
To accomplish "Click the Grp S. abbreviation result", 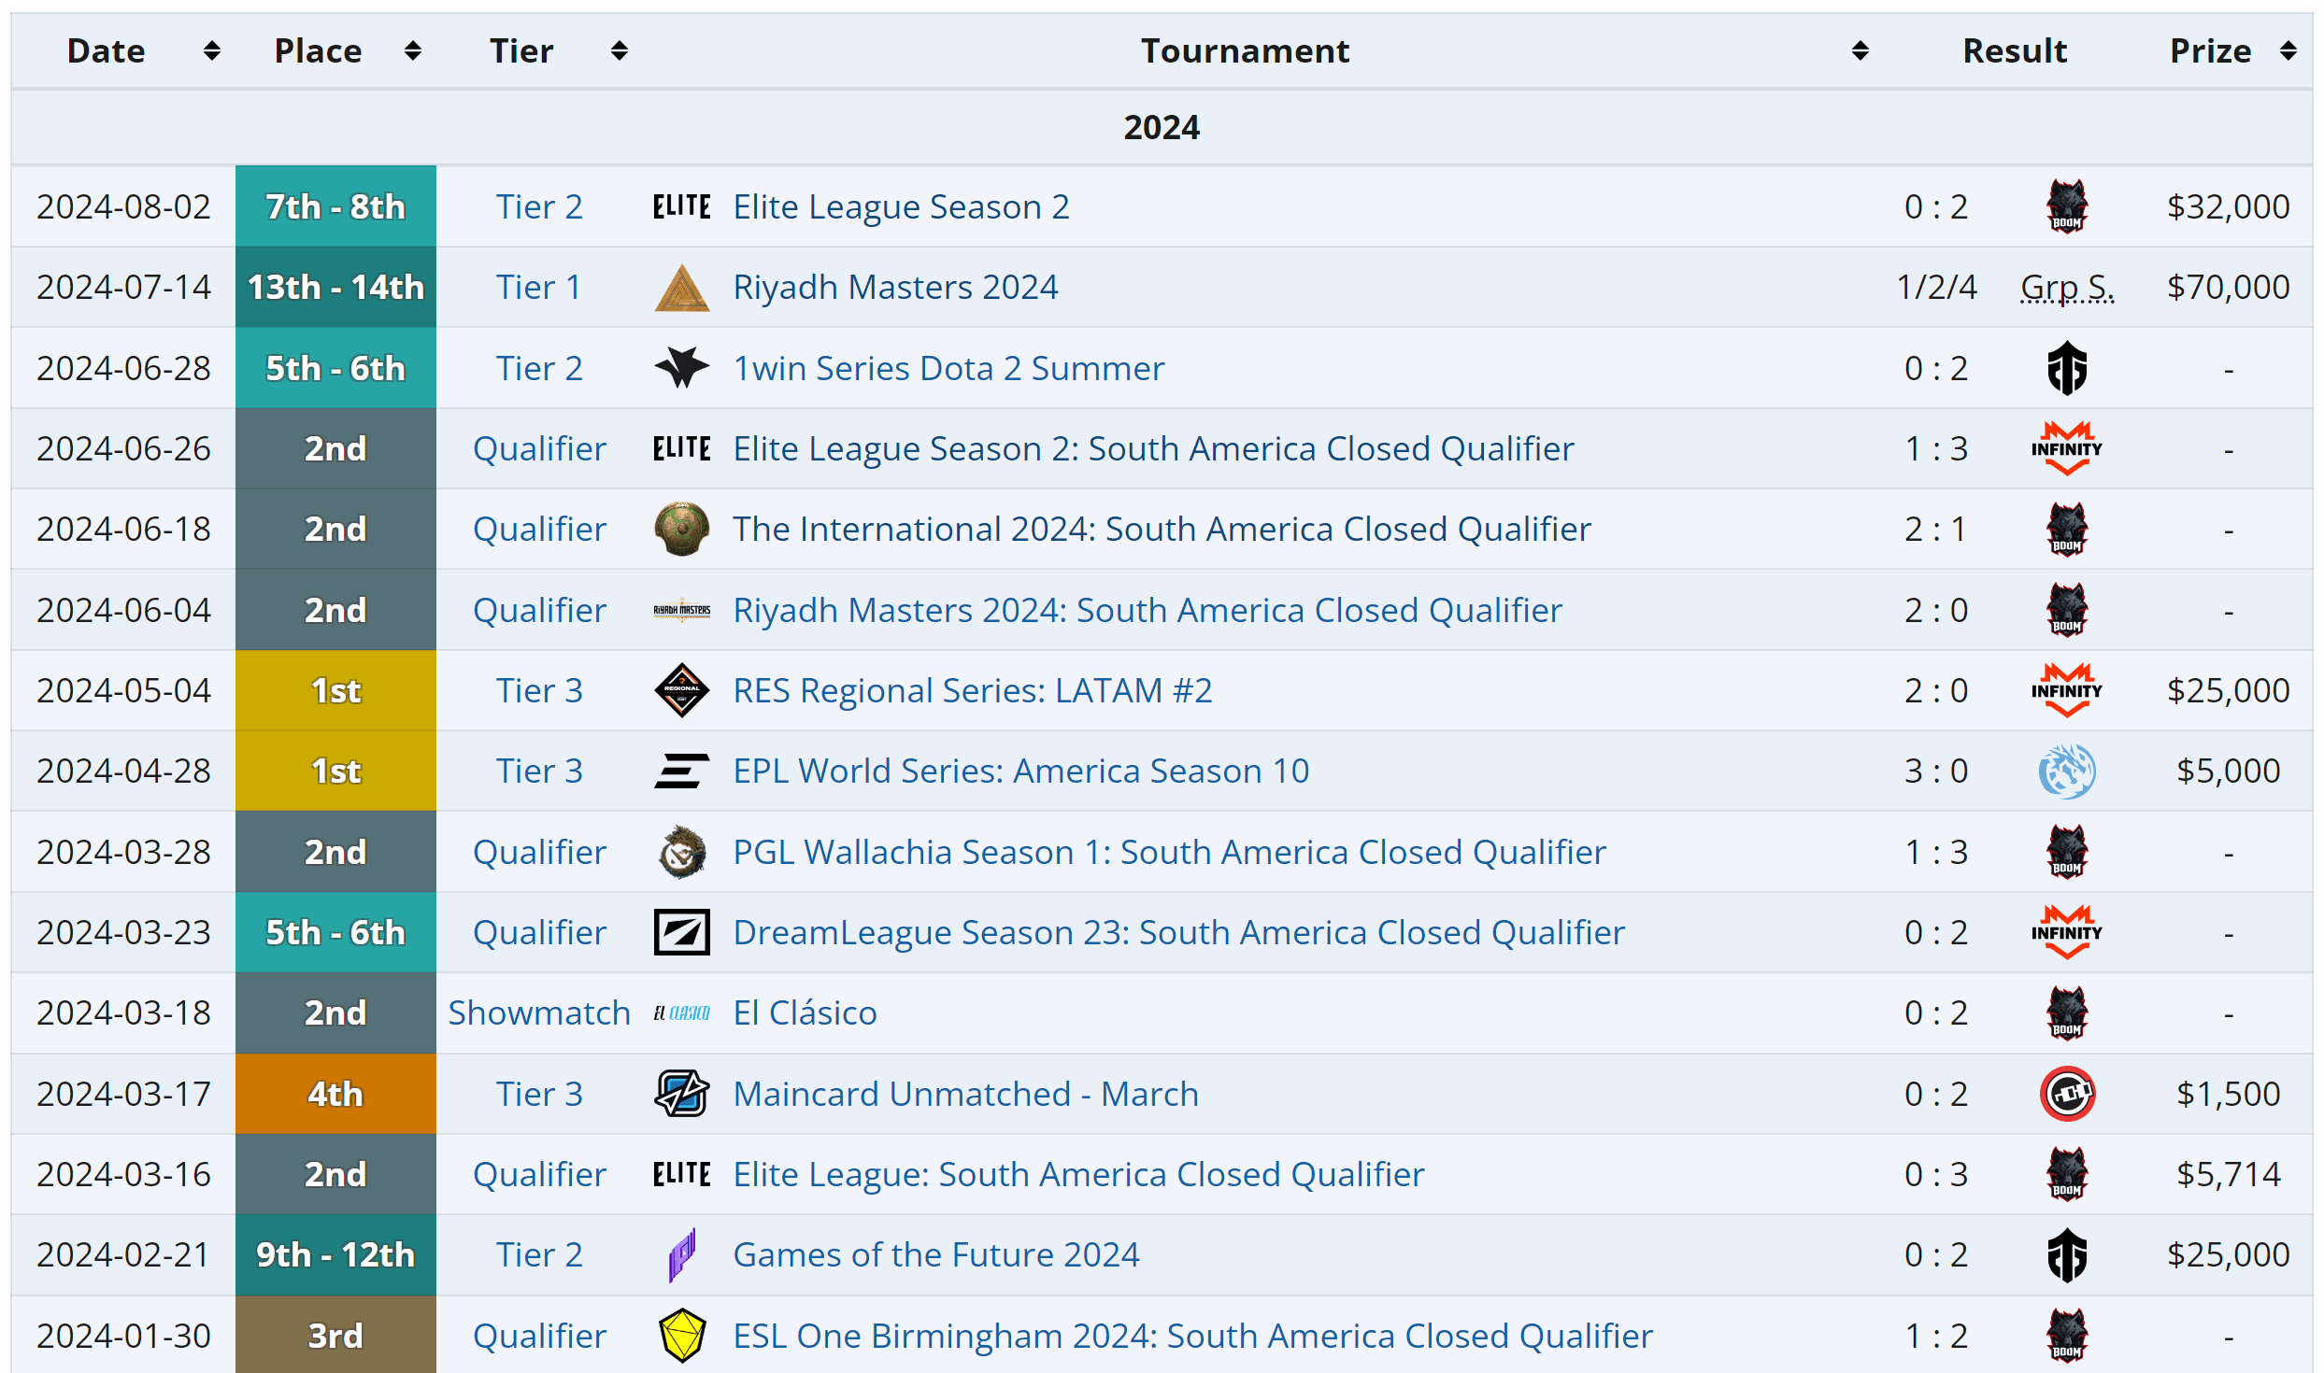I will point(2066,288).
